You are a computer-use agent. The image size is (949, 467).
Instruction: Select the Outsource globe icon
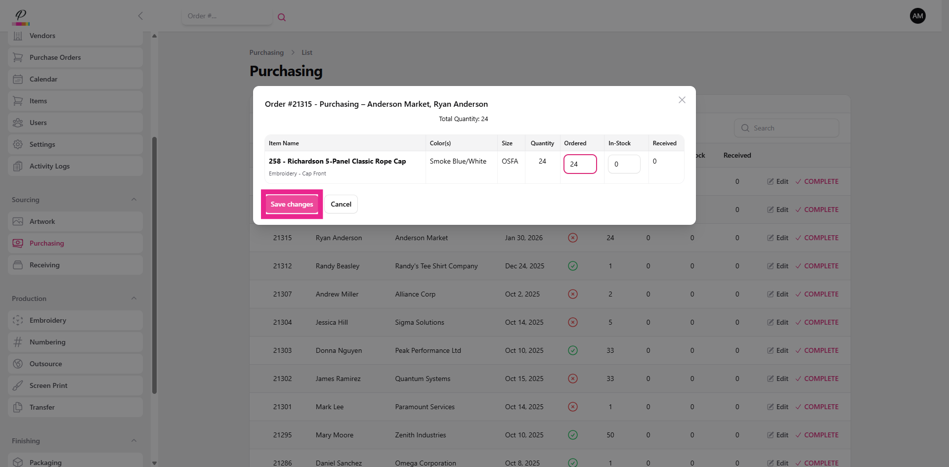tap(18, 364)
